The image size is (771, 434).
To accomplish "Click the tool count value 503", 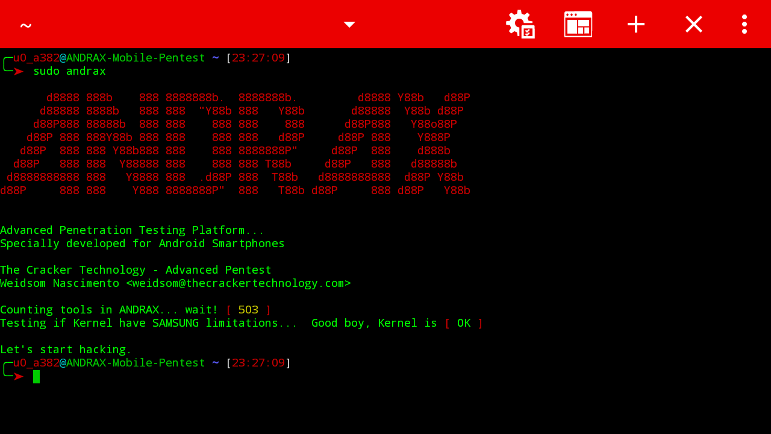I will coord(248,310).
